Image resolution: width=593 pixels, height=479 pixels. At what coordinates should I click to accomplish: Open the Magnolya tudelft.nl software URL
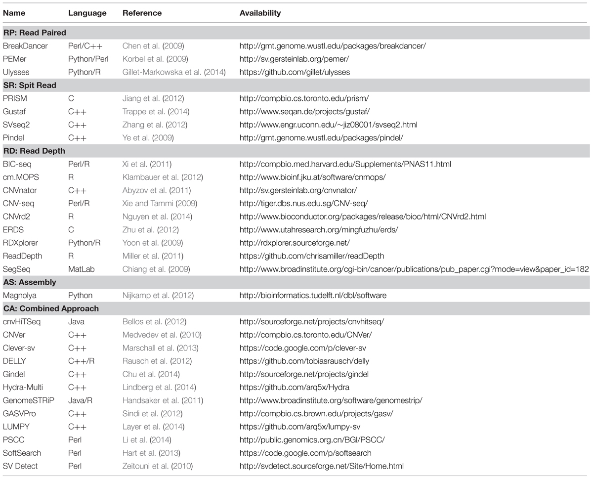coord(313,295)
